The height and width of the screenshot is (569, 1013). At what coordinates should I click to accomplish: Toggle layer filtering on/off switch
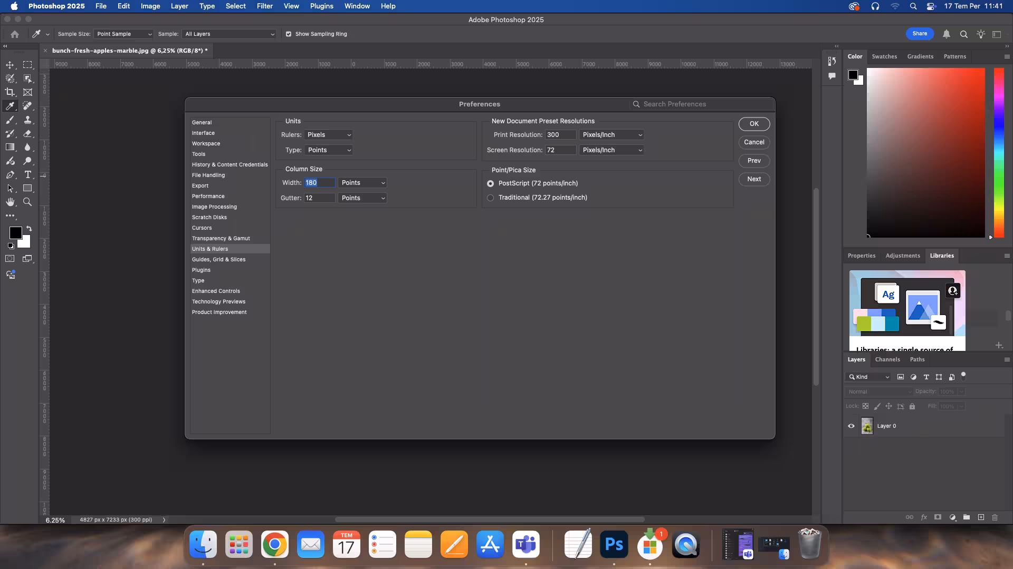pos(963,376)
